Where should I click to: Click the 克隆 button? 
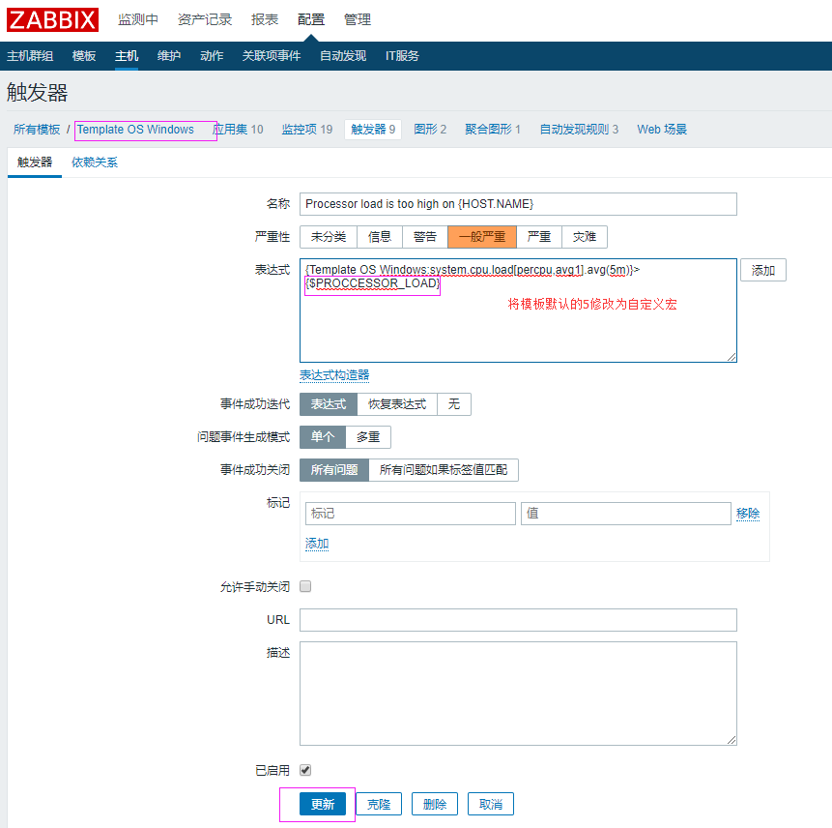378,804
